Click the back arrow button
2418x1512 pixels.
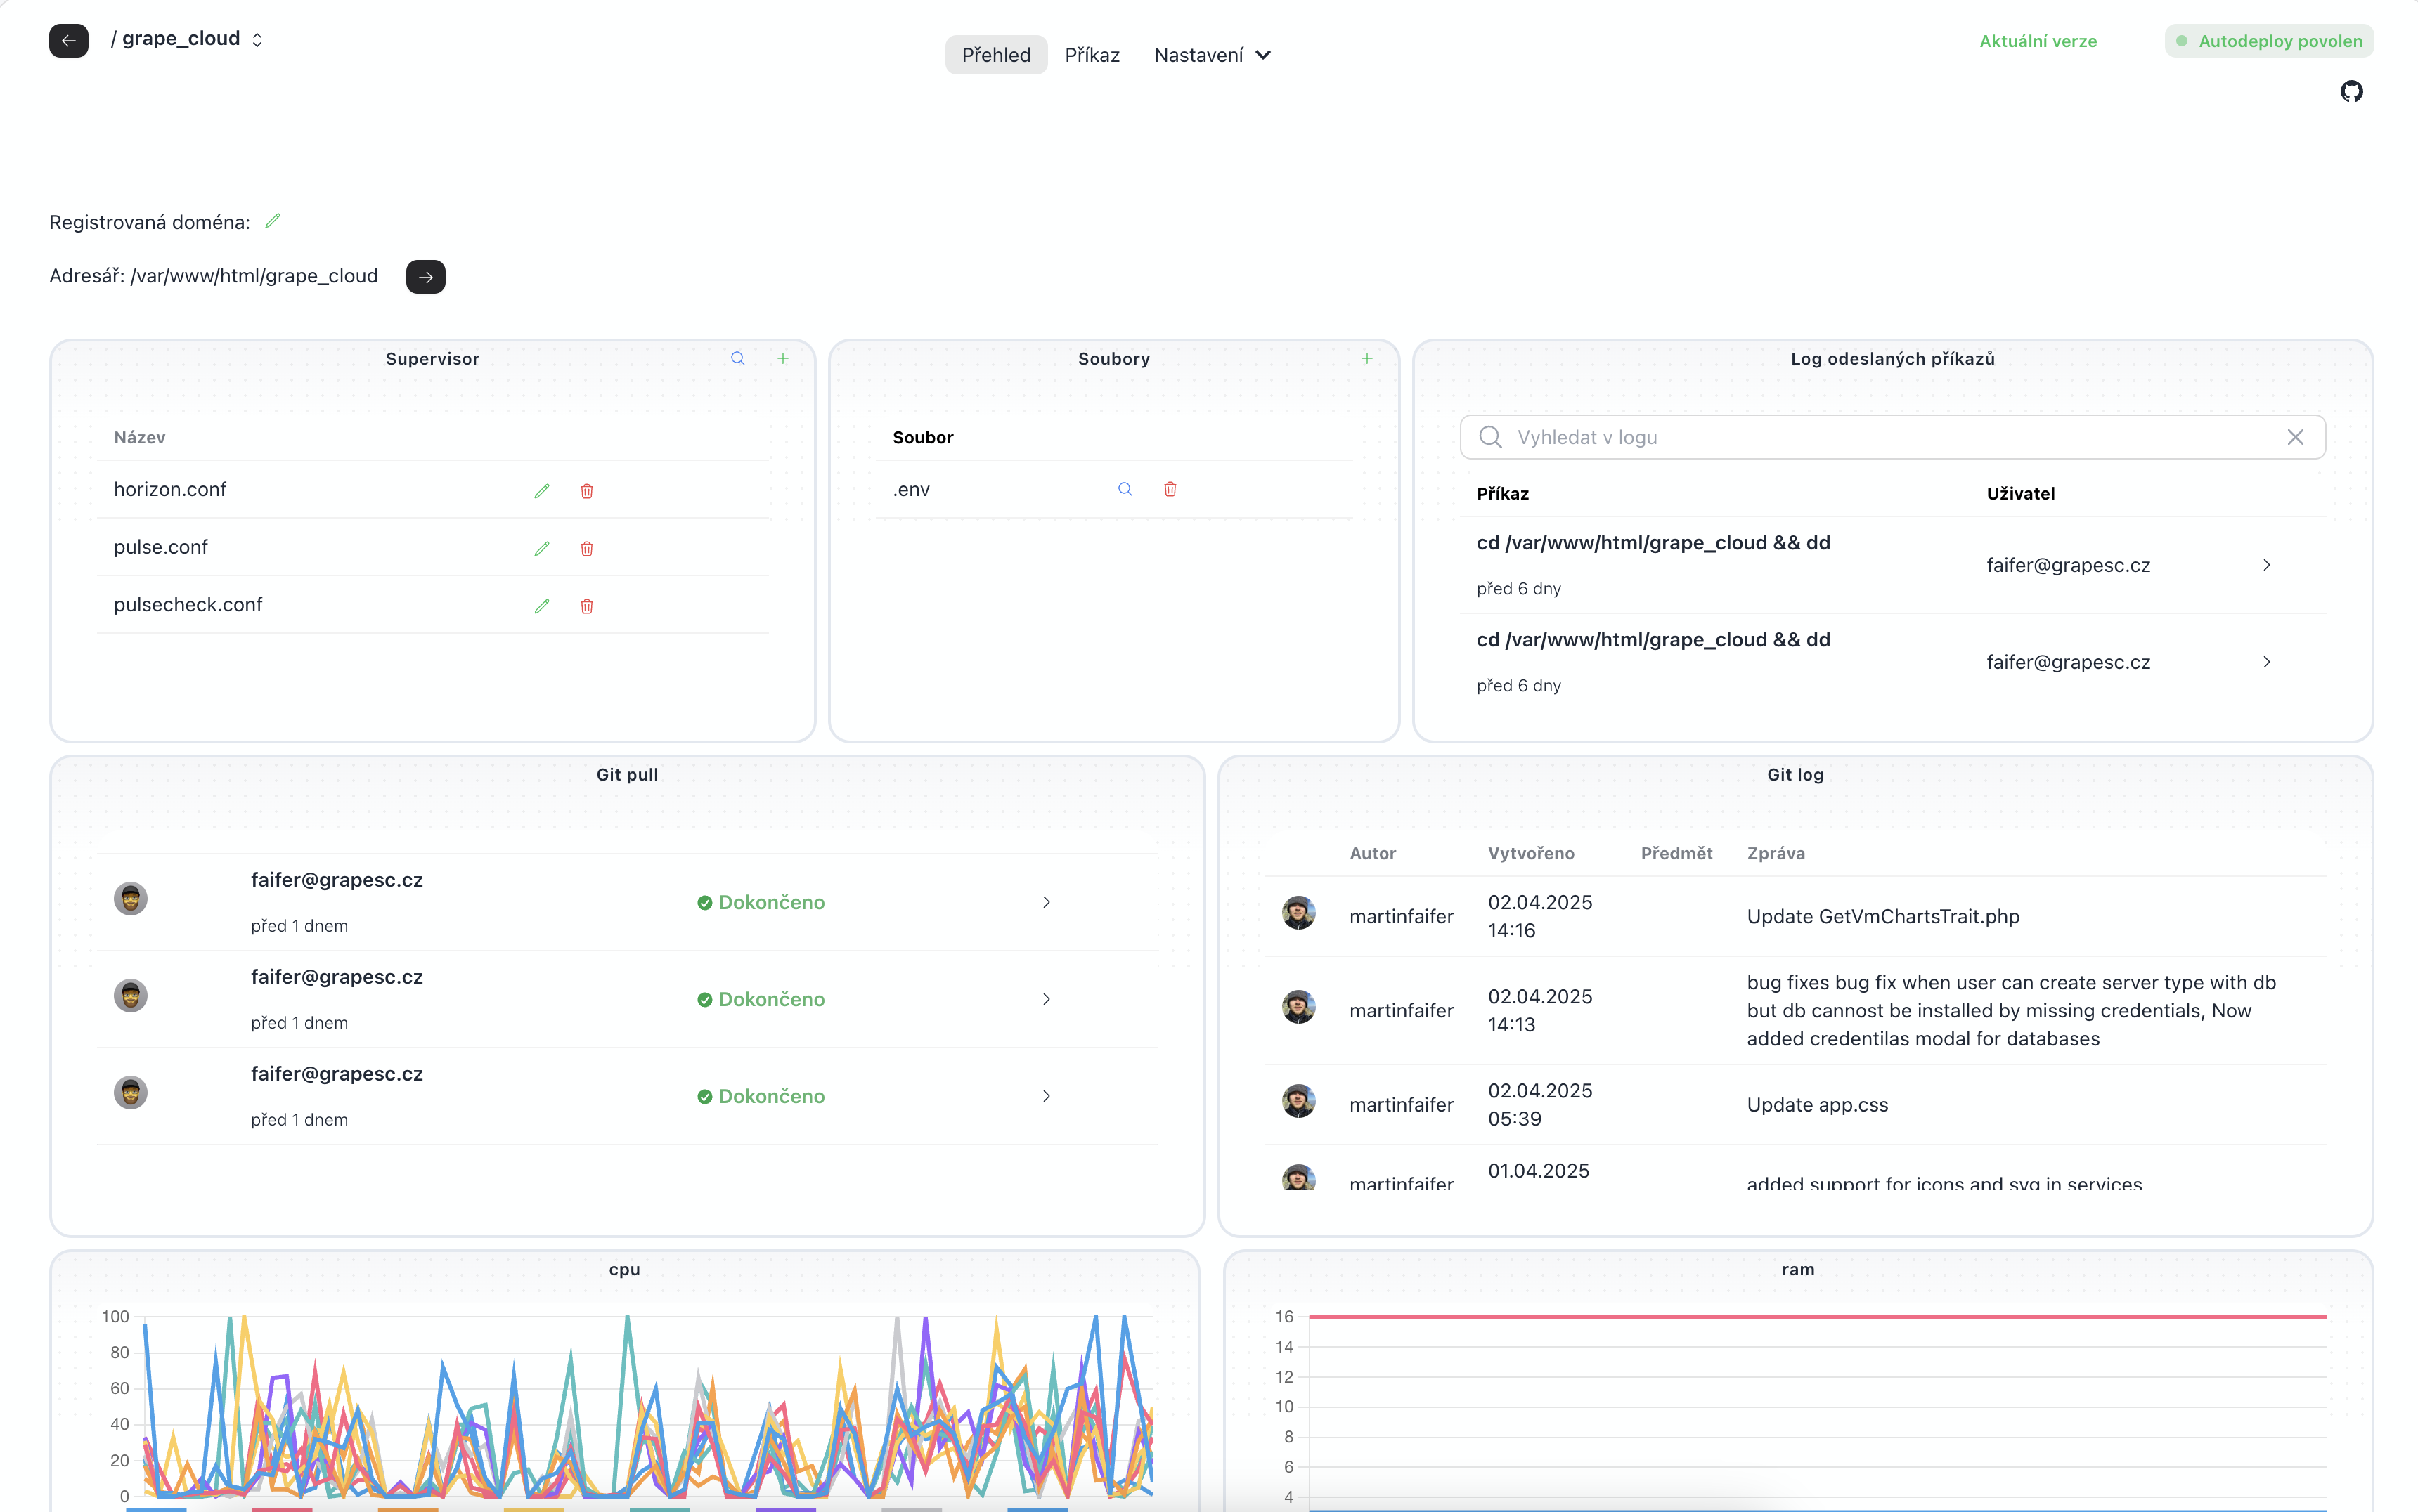68,40
